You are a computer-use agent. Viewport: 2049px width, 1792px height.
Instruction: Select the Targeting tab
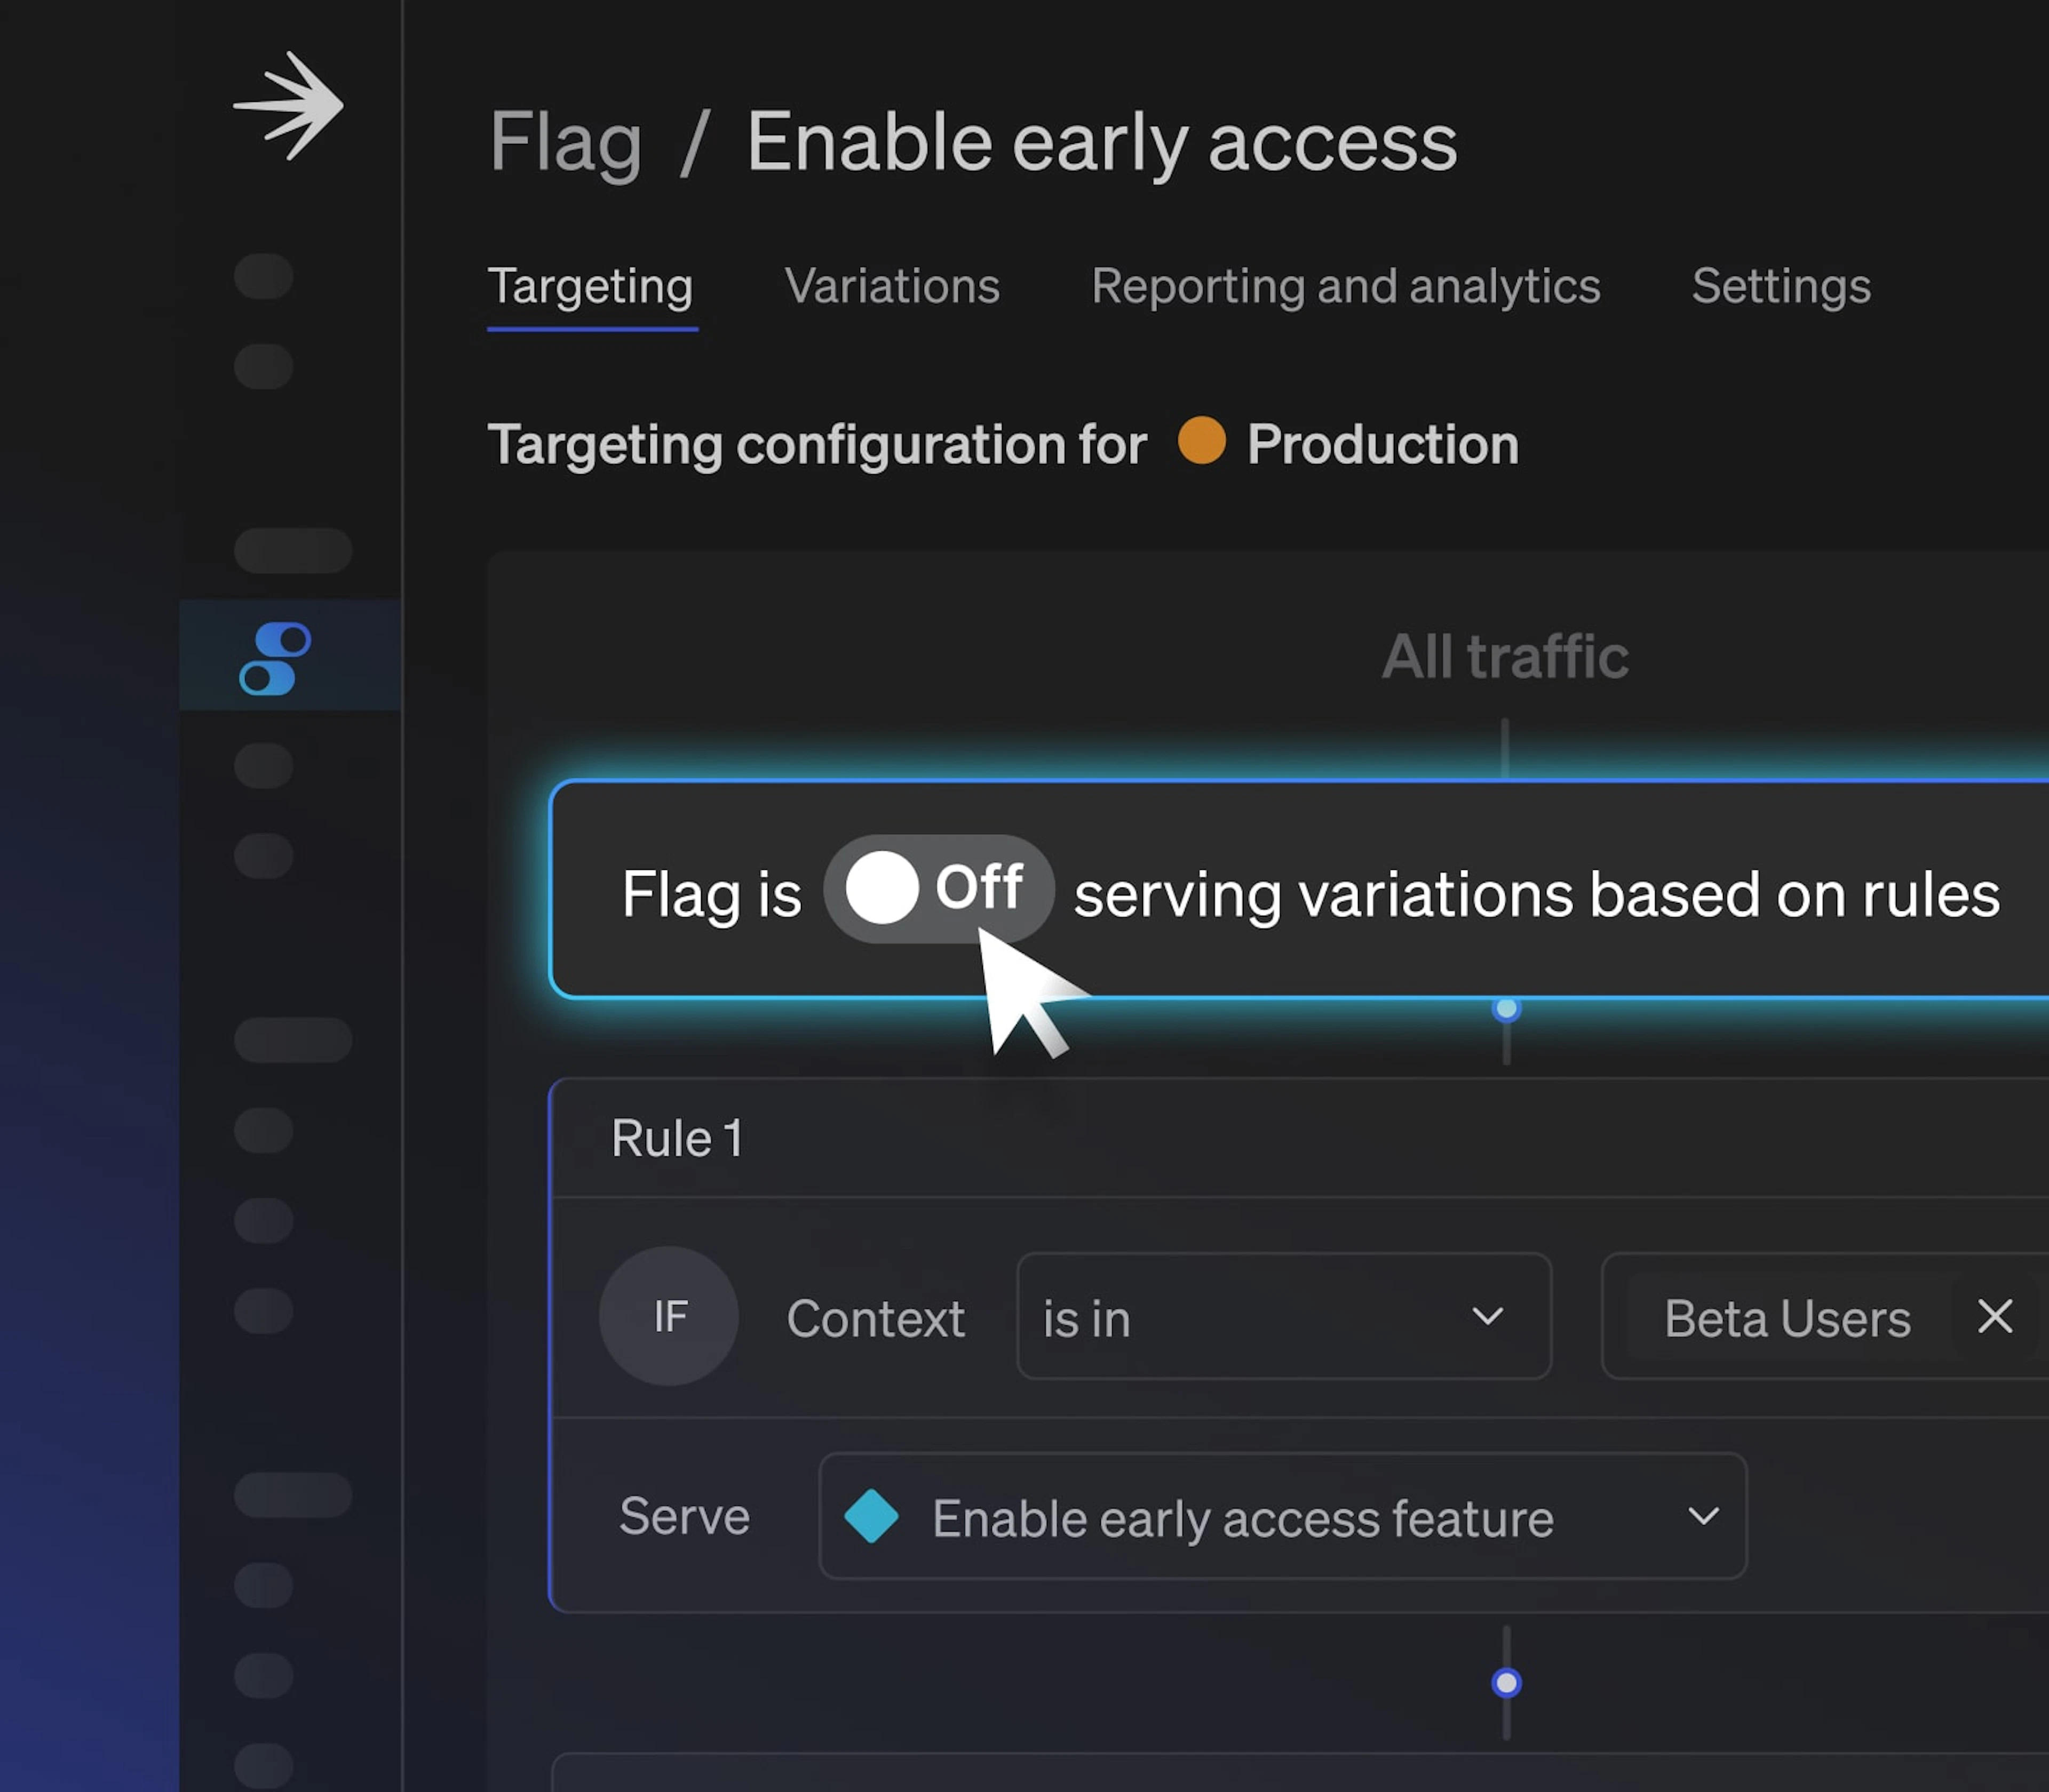[590, 287]
